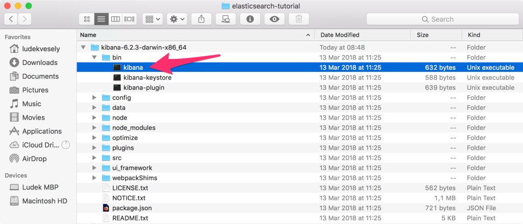Expand the src folder

pyautogui.click(x=94, y=157)
